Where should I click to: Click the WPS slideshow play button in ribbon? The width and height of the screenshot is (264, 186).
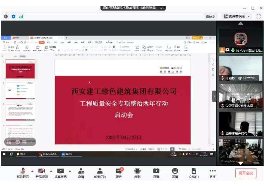coord(27,48)
